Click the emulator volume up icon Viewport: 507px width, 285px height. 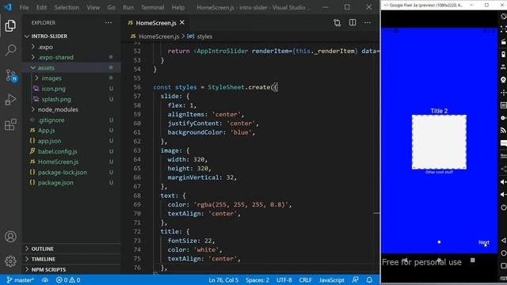pos(503,182)
